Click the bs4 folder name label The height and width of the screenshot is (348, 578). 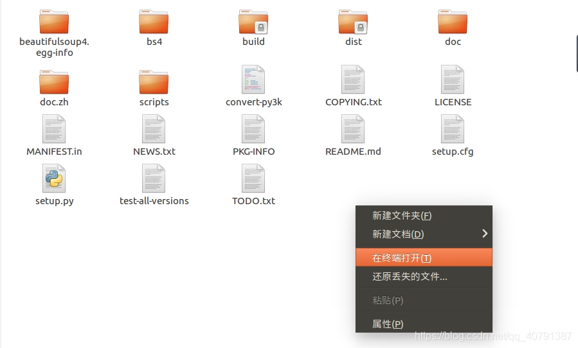tap(154, 42)
